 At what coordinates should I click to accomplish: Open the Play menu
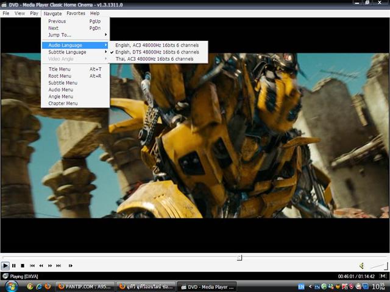click(x=34, y=13)
